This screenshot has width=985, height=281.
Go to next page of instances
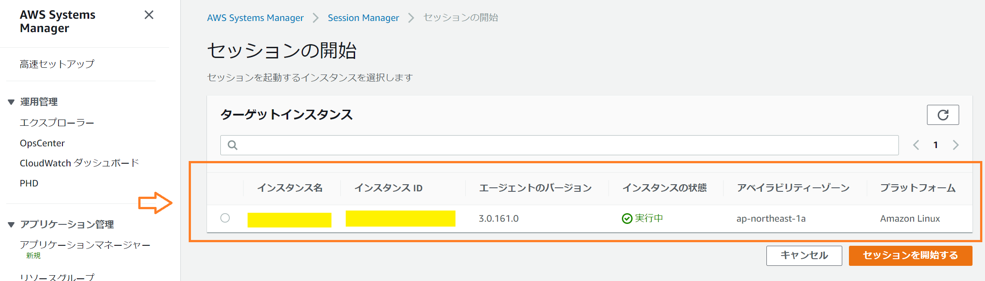[x=956, y=145]
